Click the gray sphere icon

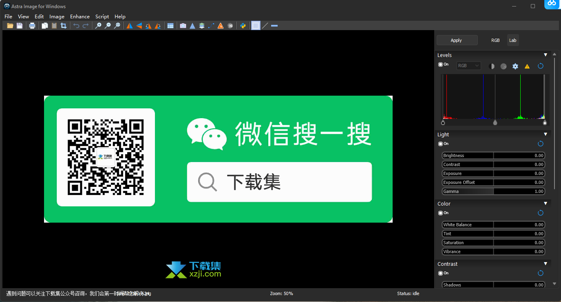pyautogui.click(x=230, y=26)
